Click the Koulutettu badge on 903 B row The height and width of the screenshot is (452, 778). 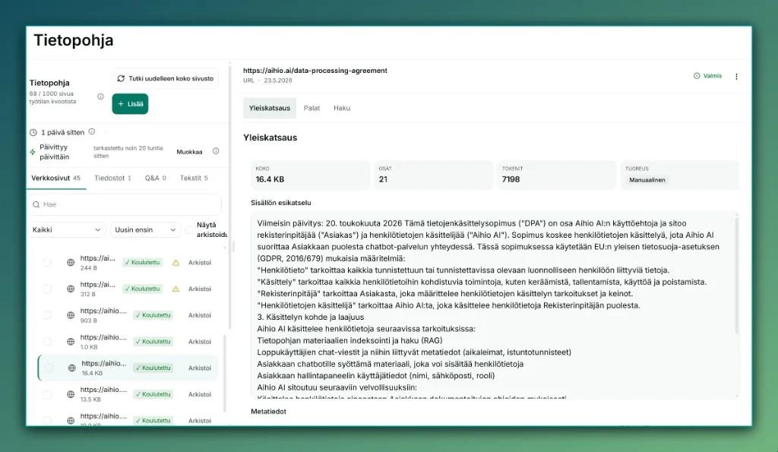tap(153, 315)
